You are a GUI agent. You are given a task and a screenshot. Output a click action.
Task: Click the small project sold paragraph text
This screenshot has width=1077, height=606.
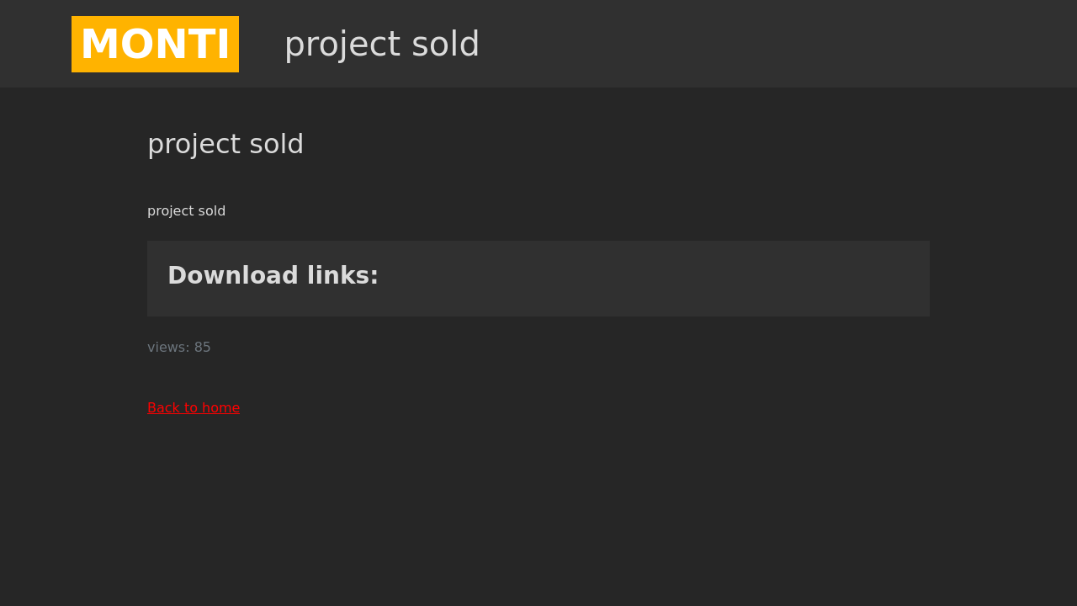click(x=186, y=211)
